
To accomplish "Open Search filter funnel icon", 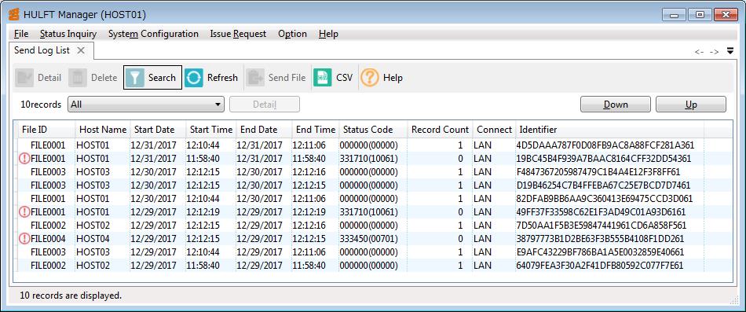I will (x=135, y=78).
